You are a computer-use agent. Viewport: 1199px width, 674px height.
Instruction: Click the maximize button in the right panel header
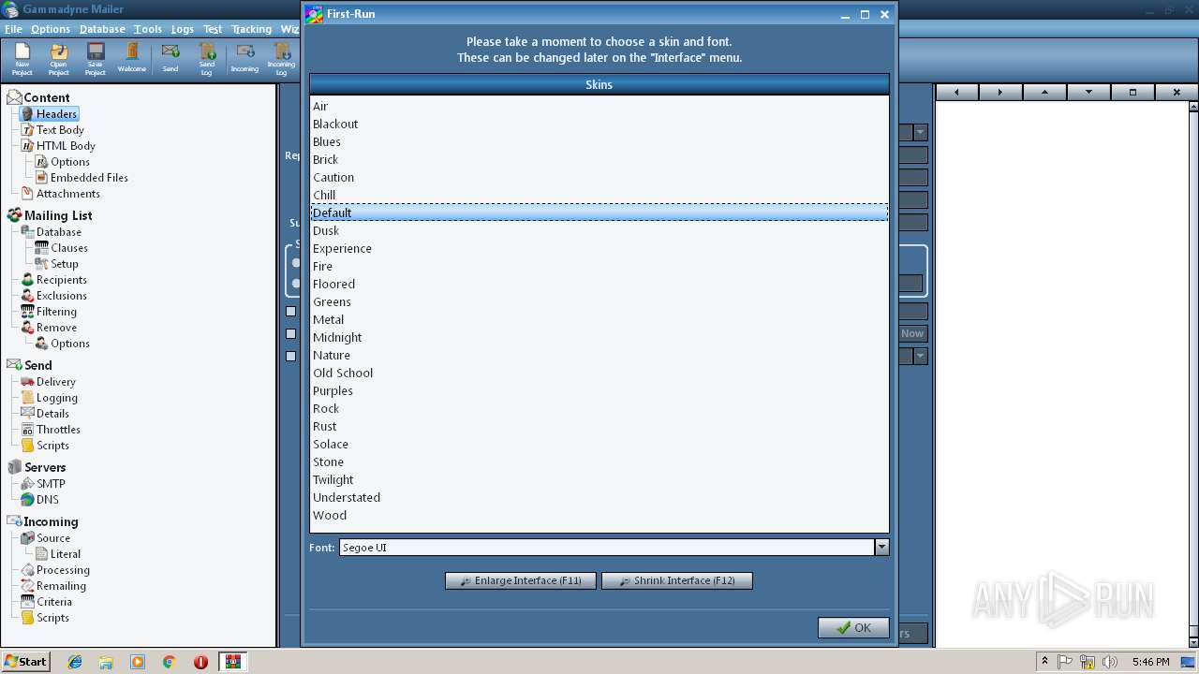1132,92
